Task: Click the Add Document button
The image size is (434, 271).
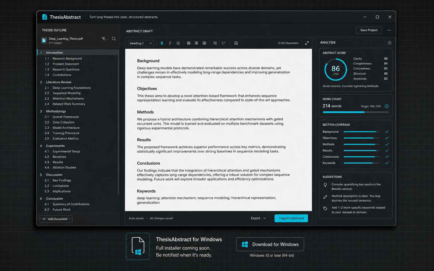Action: click(x=56, y=219)
